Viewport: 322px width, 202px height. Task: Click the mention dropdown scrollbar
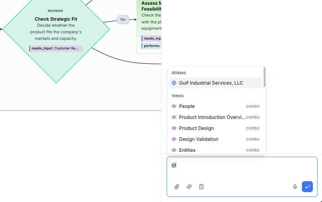tap(264, 77)
